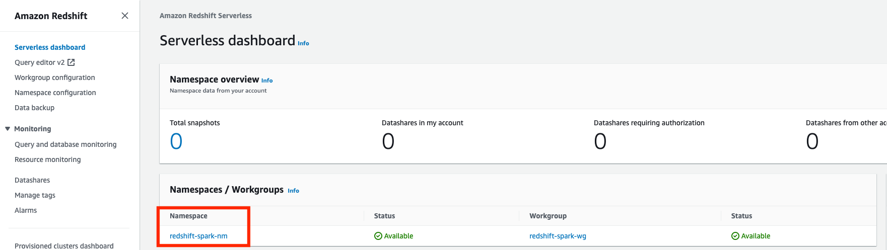The height and width of the screenshot is (250, 887).
Task: Go to Namespace configuration
Action: (x=55, y=93)
